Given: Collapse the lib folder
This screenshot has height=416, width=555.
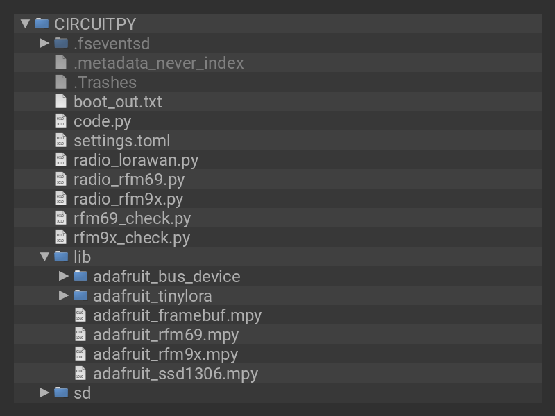Looking at the screenshot, I should (44, 257).
